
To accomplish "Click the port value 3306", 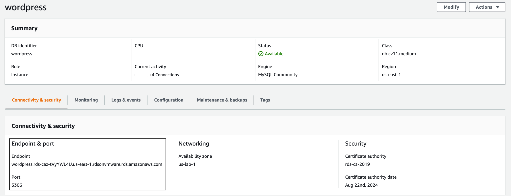I will tap(17, 185).
